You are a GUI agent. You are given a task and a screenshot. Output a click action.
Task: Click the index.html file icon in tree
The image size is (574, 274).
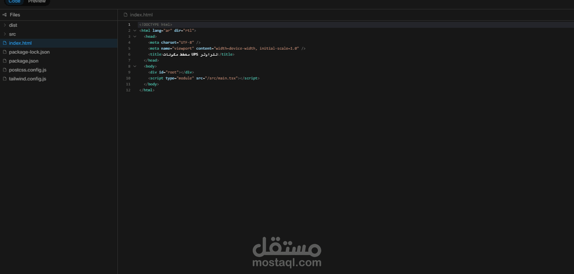pos(5,43)
